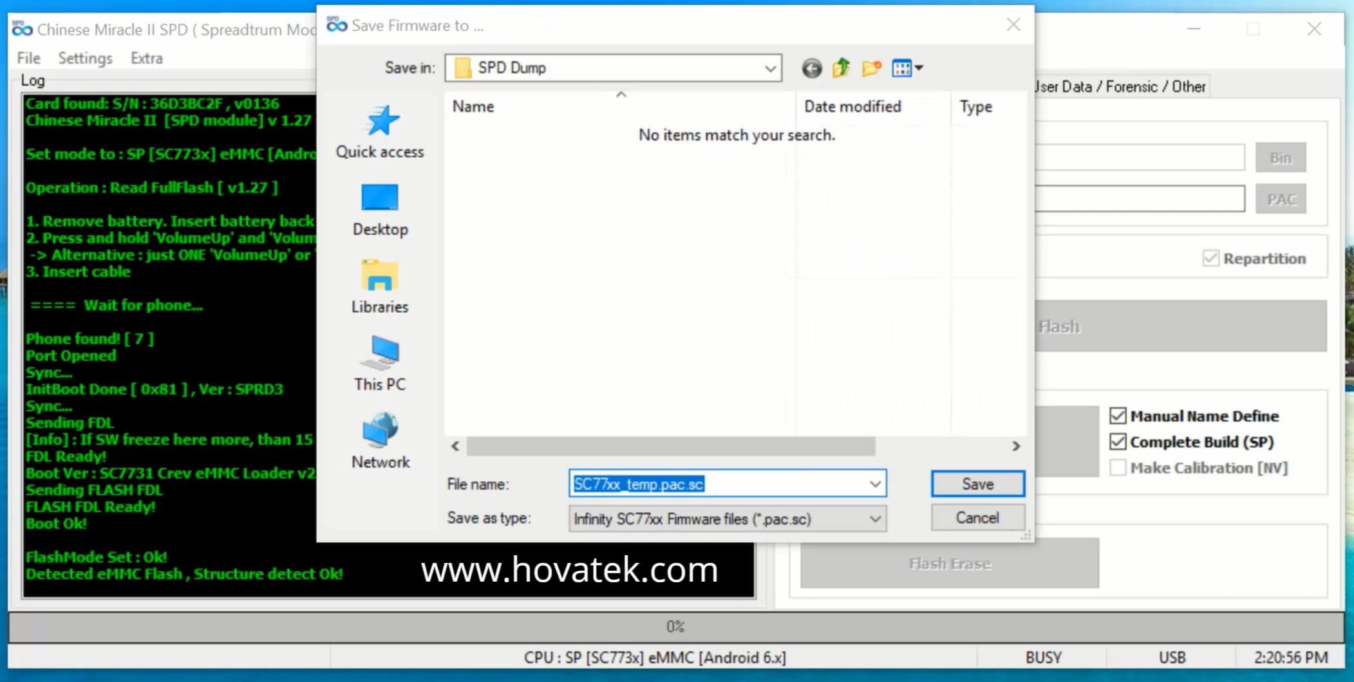Click the BUSY status indicator
This screenshot has height=682, width=1354.
tap(1043, 658)
